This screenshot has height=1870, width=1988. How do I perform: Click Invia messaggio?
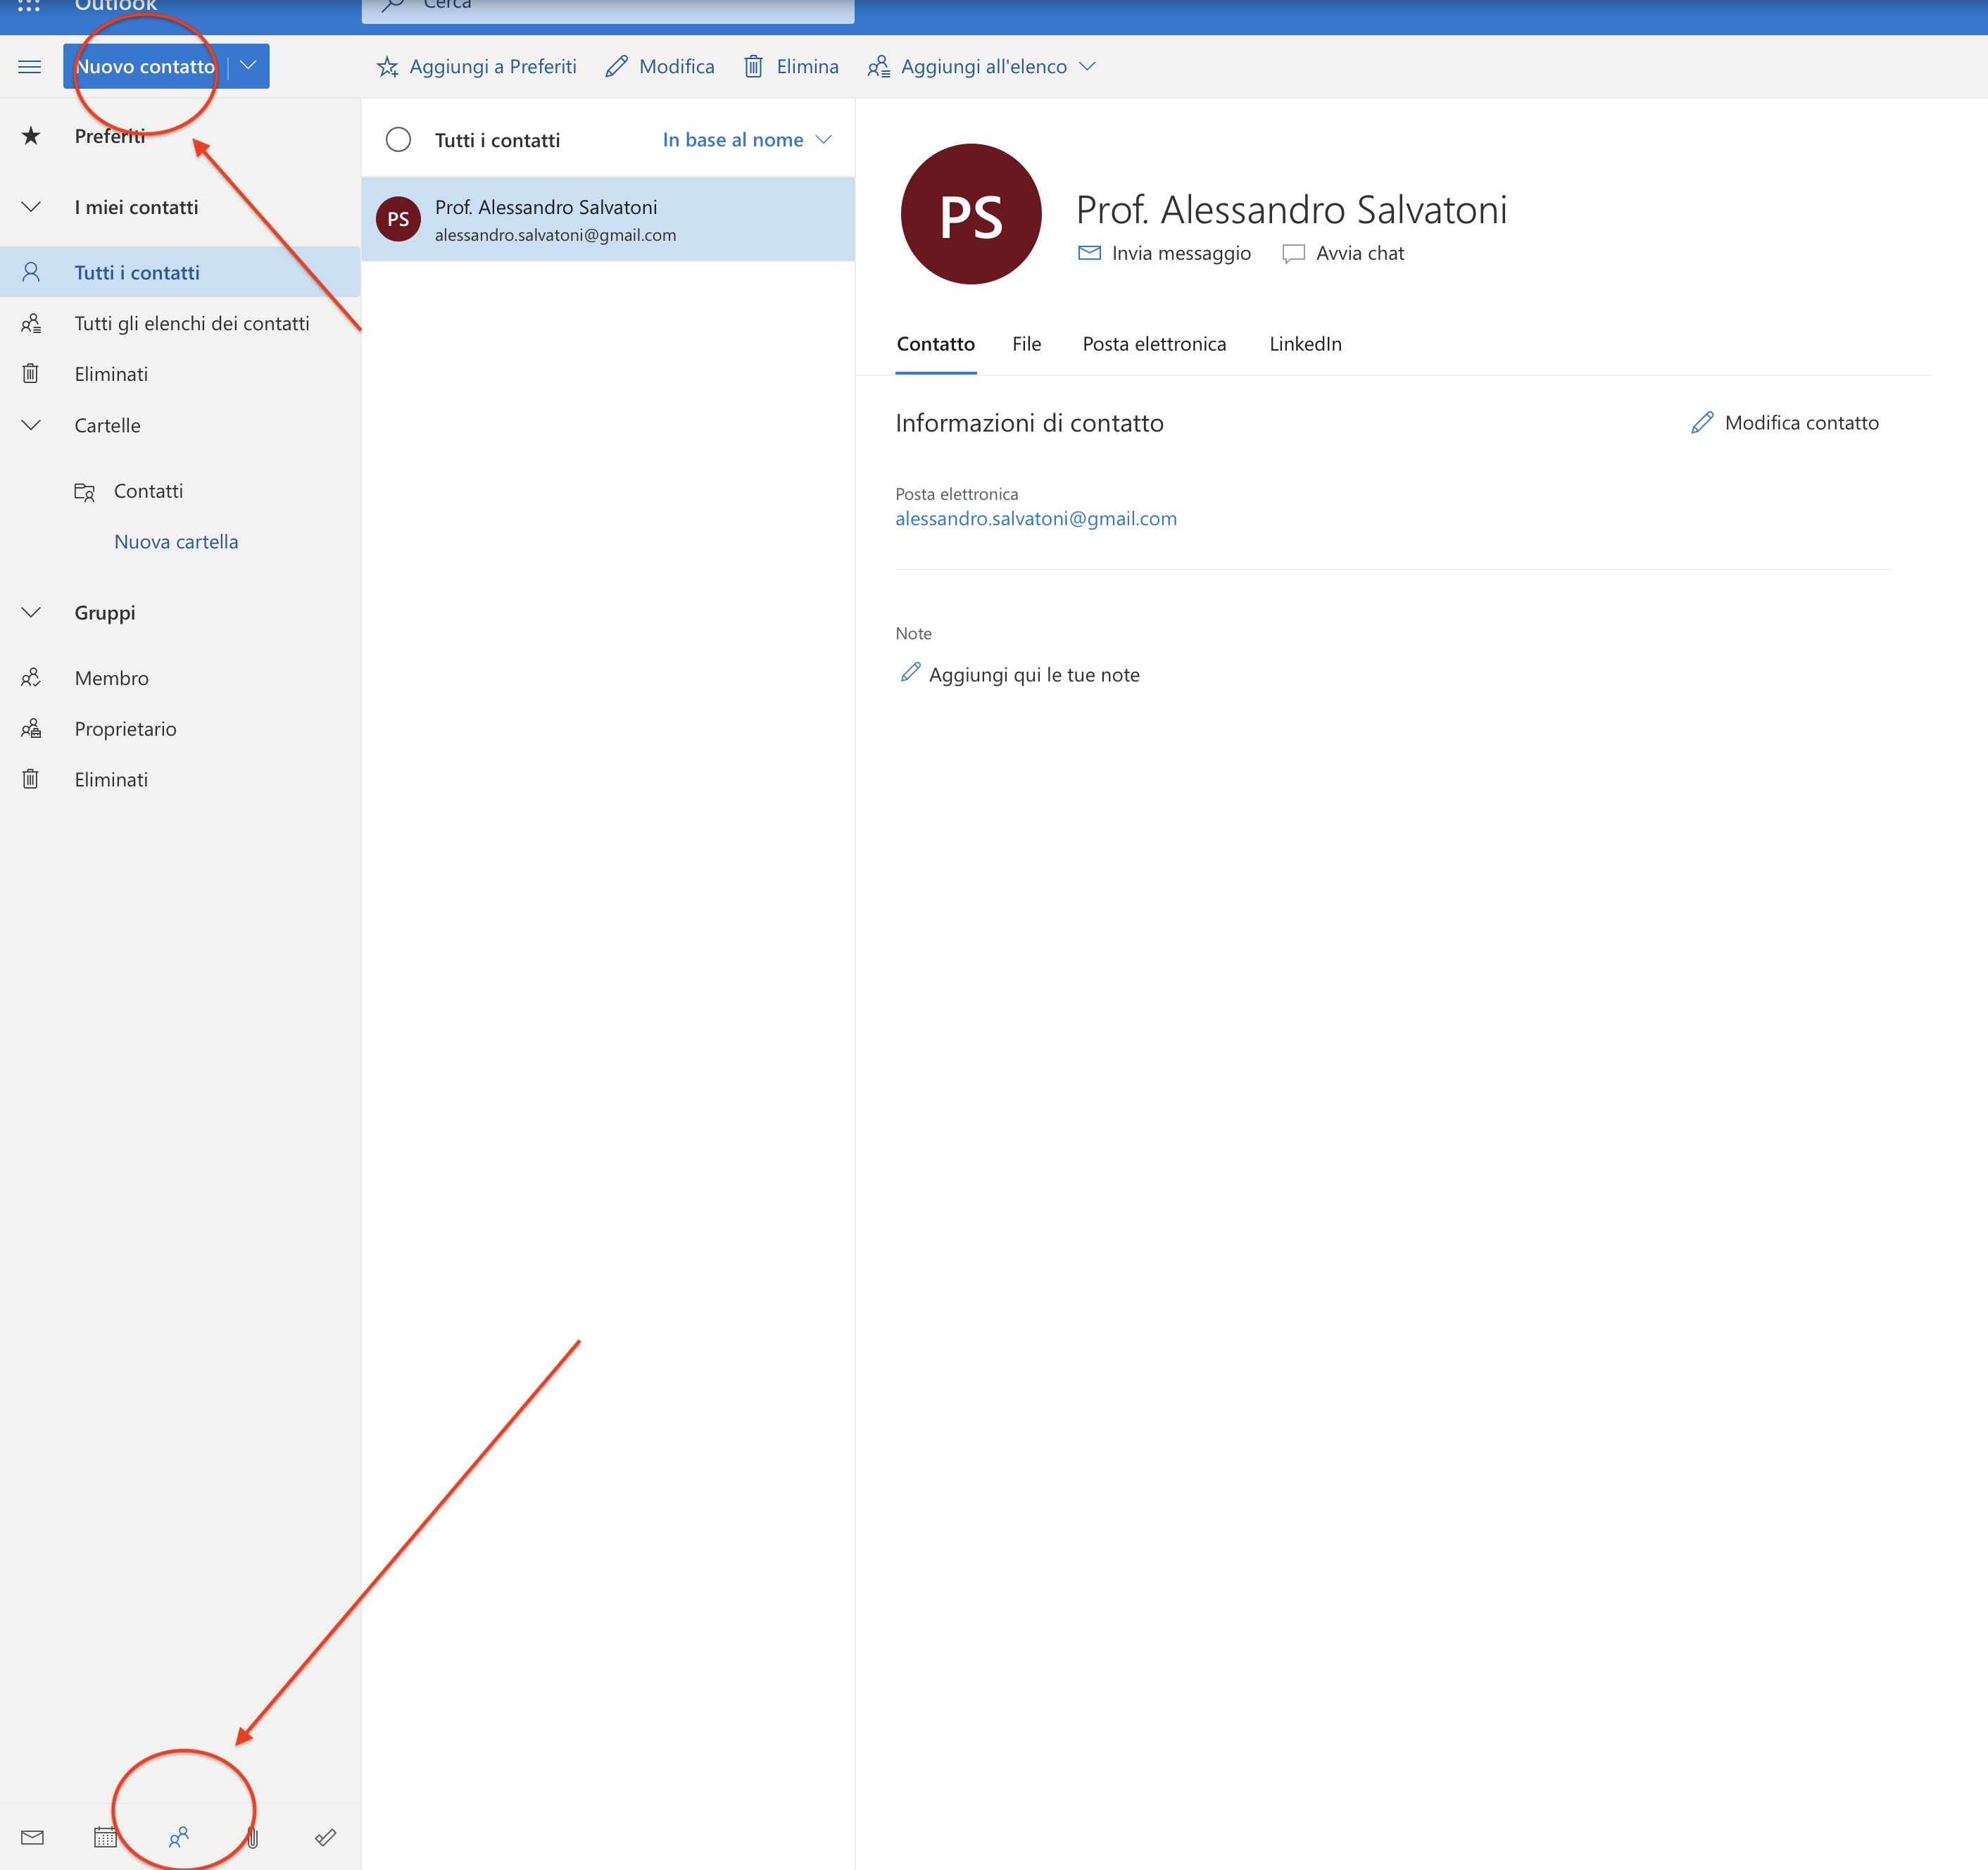click(x=1164, y=253)
